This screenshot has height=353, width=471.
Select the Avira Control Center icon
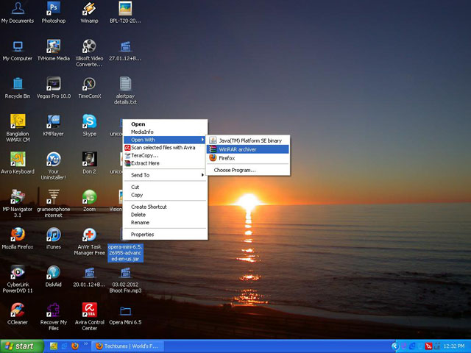coord(89,310)
